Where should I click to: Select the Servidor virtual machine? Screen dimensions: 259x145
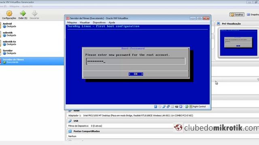coord(32,52)
